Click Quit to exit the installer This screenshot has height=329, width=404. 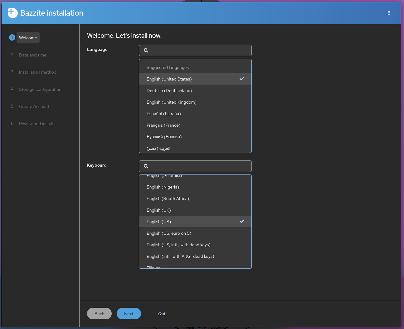point(162,313)
